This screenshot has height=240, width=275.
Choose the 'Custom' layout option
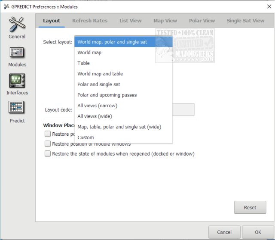123,137
